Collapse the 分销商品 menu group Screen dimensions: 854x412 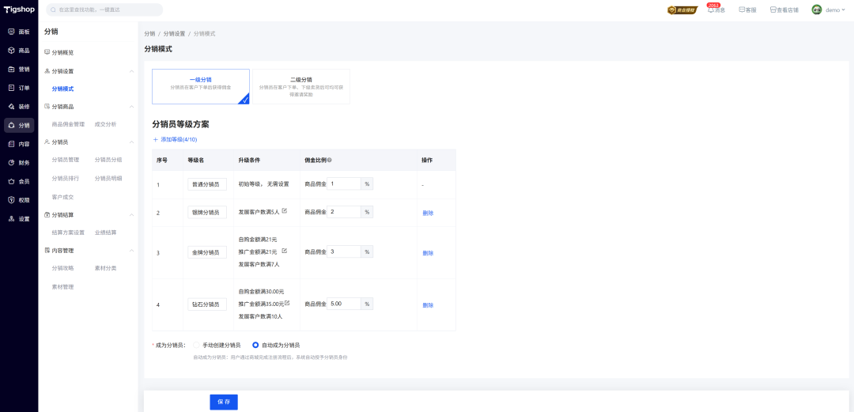(x=131, y=106)
